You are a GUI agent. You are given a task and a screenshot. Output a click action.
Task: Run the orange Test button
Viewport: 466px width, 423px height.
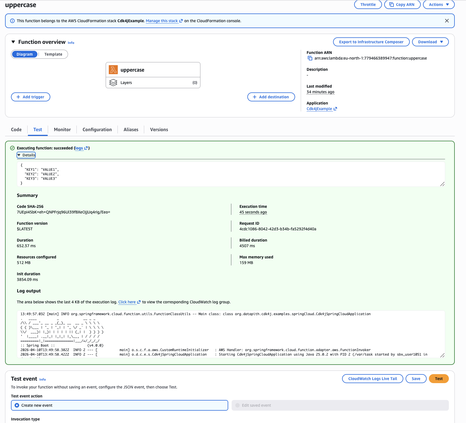click(439, 379)
